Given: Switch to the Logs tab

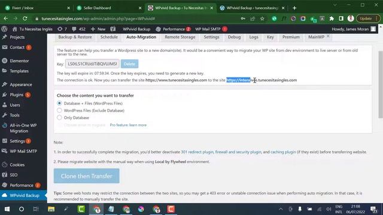Looking at the screenshot, I should (x=254, y=37).
